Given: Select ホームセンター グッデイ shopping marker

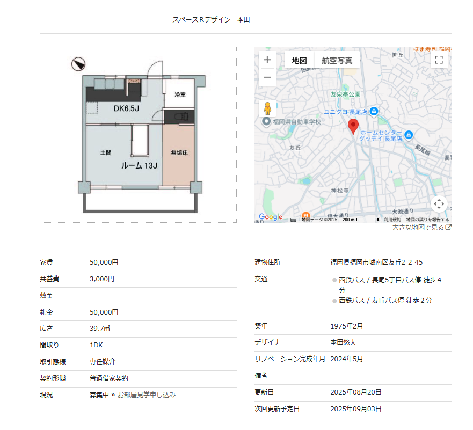Looking at the screenshot, I should pos(409,134).
